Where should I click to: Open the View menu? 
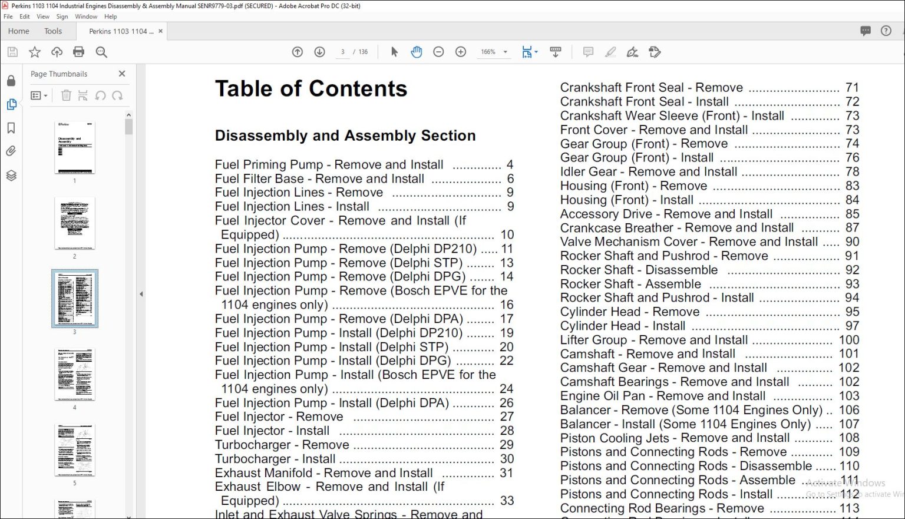tap(43, 16)
